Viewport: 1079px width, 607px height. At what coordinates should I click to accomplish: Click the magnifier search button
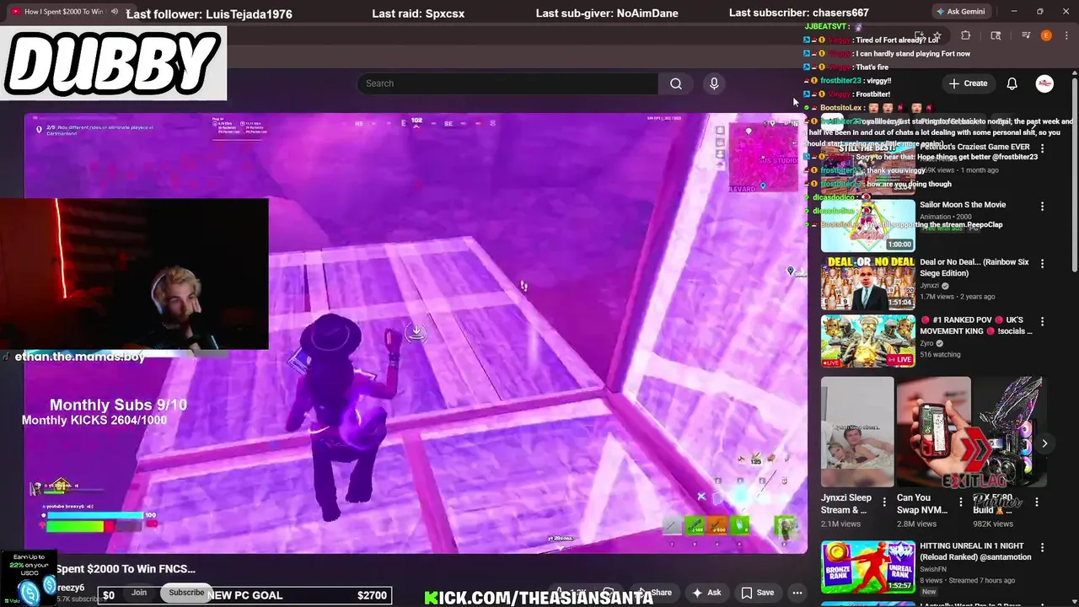click(676, 83)
